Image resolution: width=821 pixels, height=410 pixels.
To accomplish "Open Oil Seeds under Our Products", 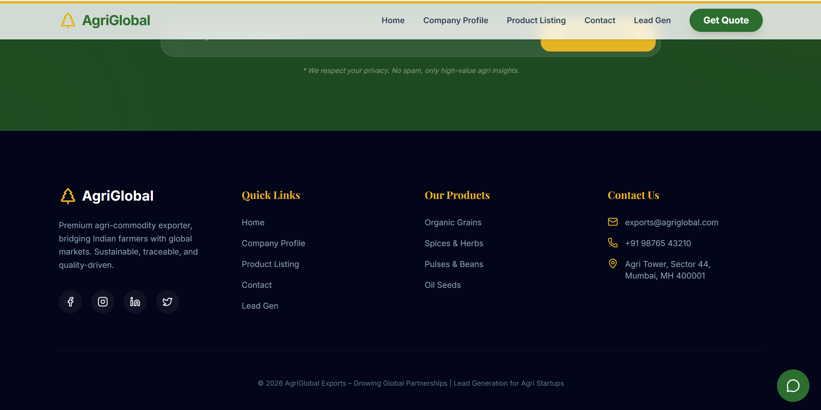I will (x=443, y=285).
